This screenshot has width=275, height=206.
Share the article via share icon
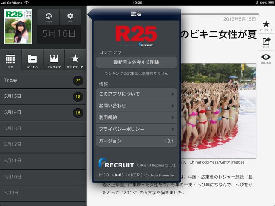266,41
